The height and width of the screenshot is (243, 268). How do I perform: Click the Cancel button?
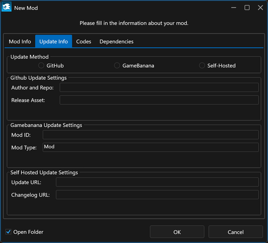coord(235,232)
